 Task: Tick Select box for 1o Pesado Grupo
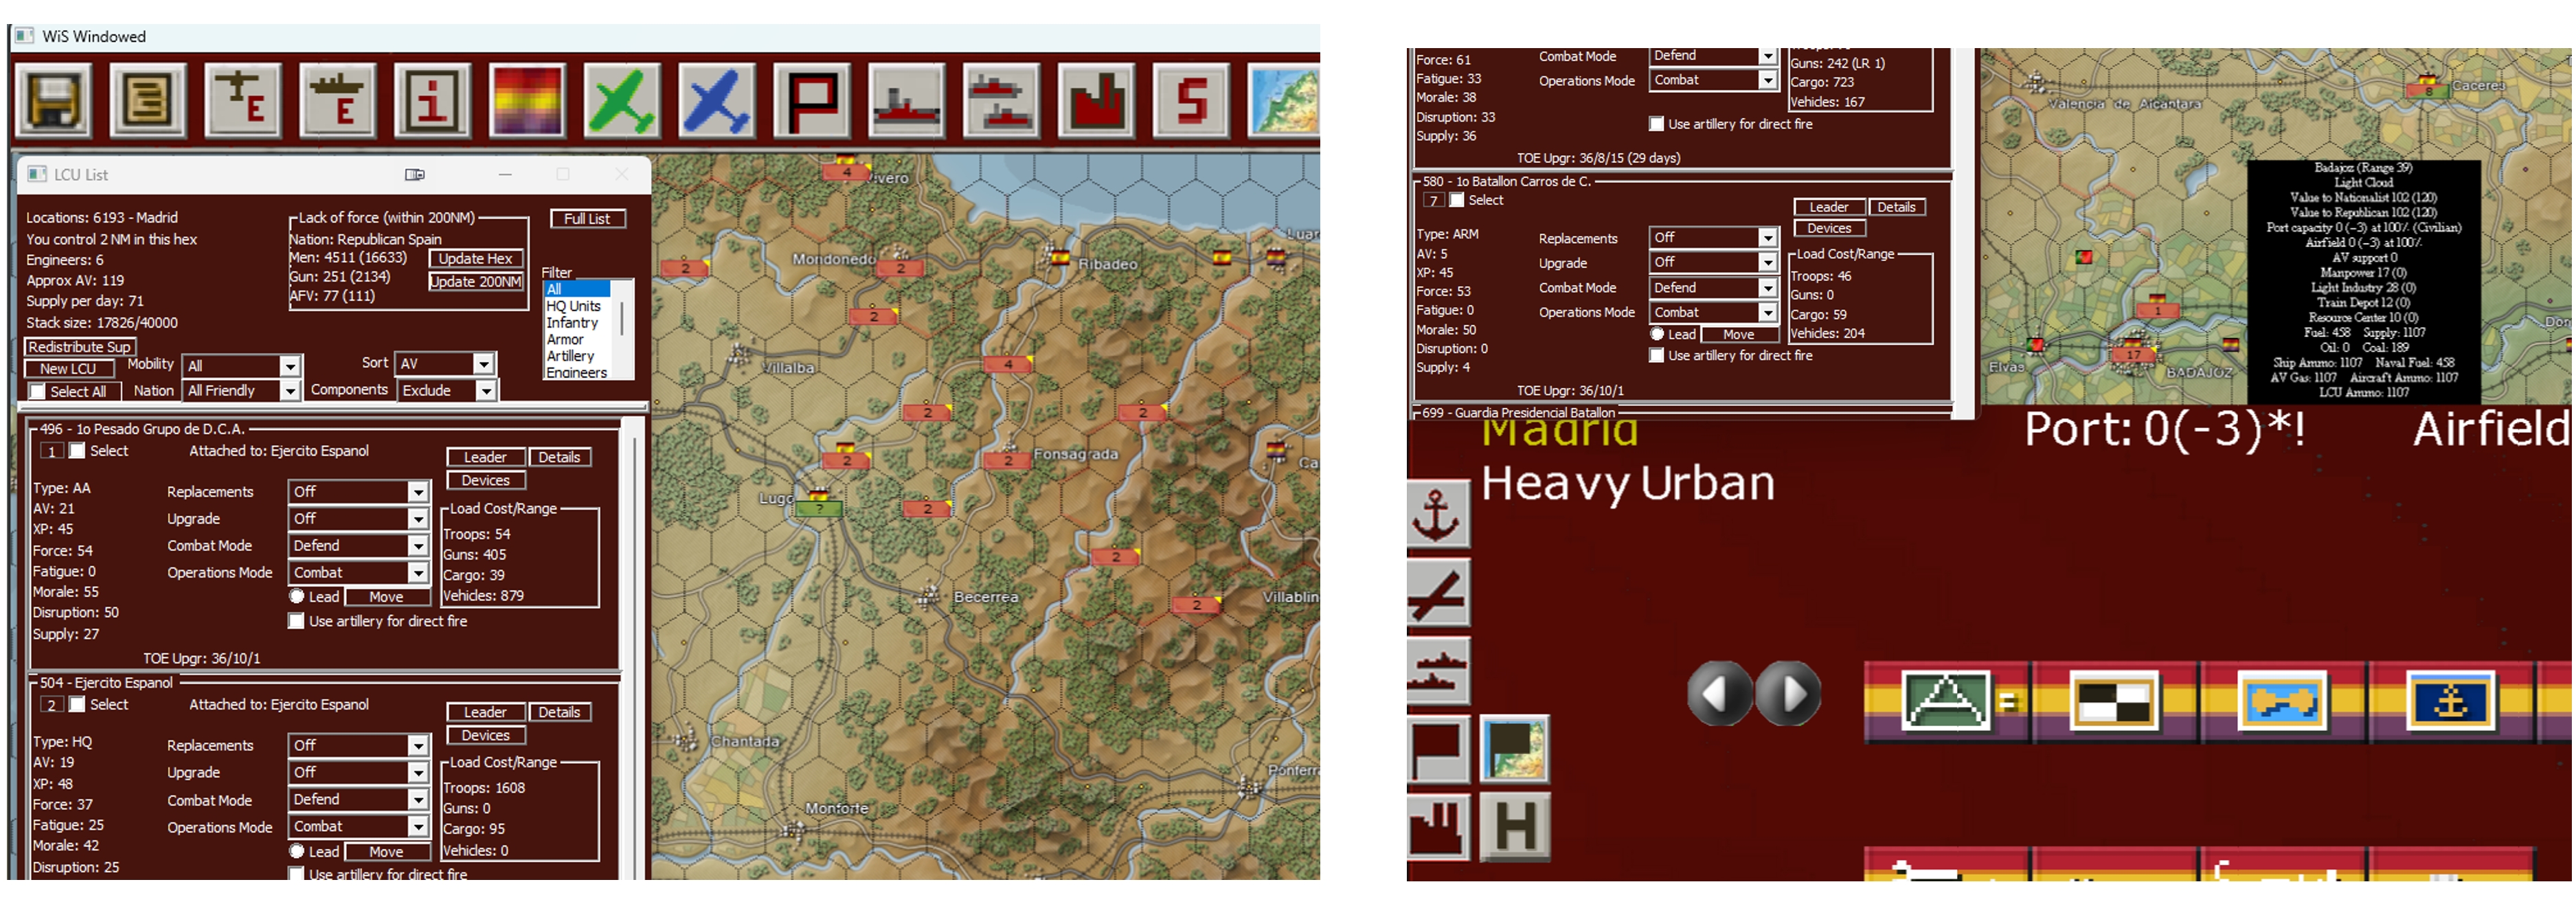[77, 451]
